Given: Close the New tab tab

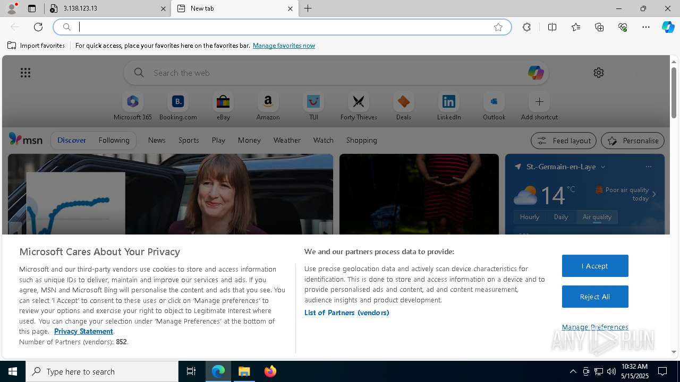Looking at the screenshot, I should pos(290,8).
